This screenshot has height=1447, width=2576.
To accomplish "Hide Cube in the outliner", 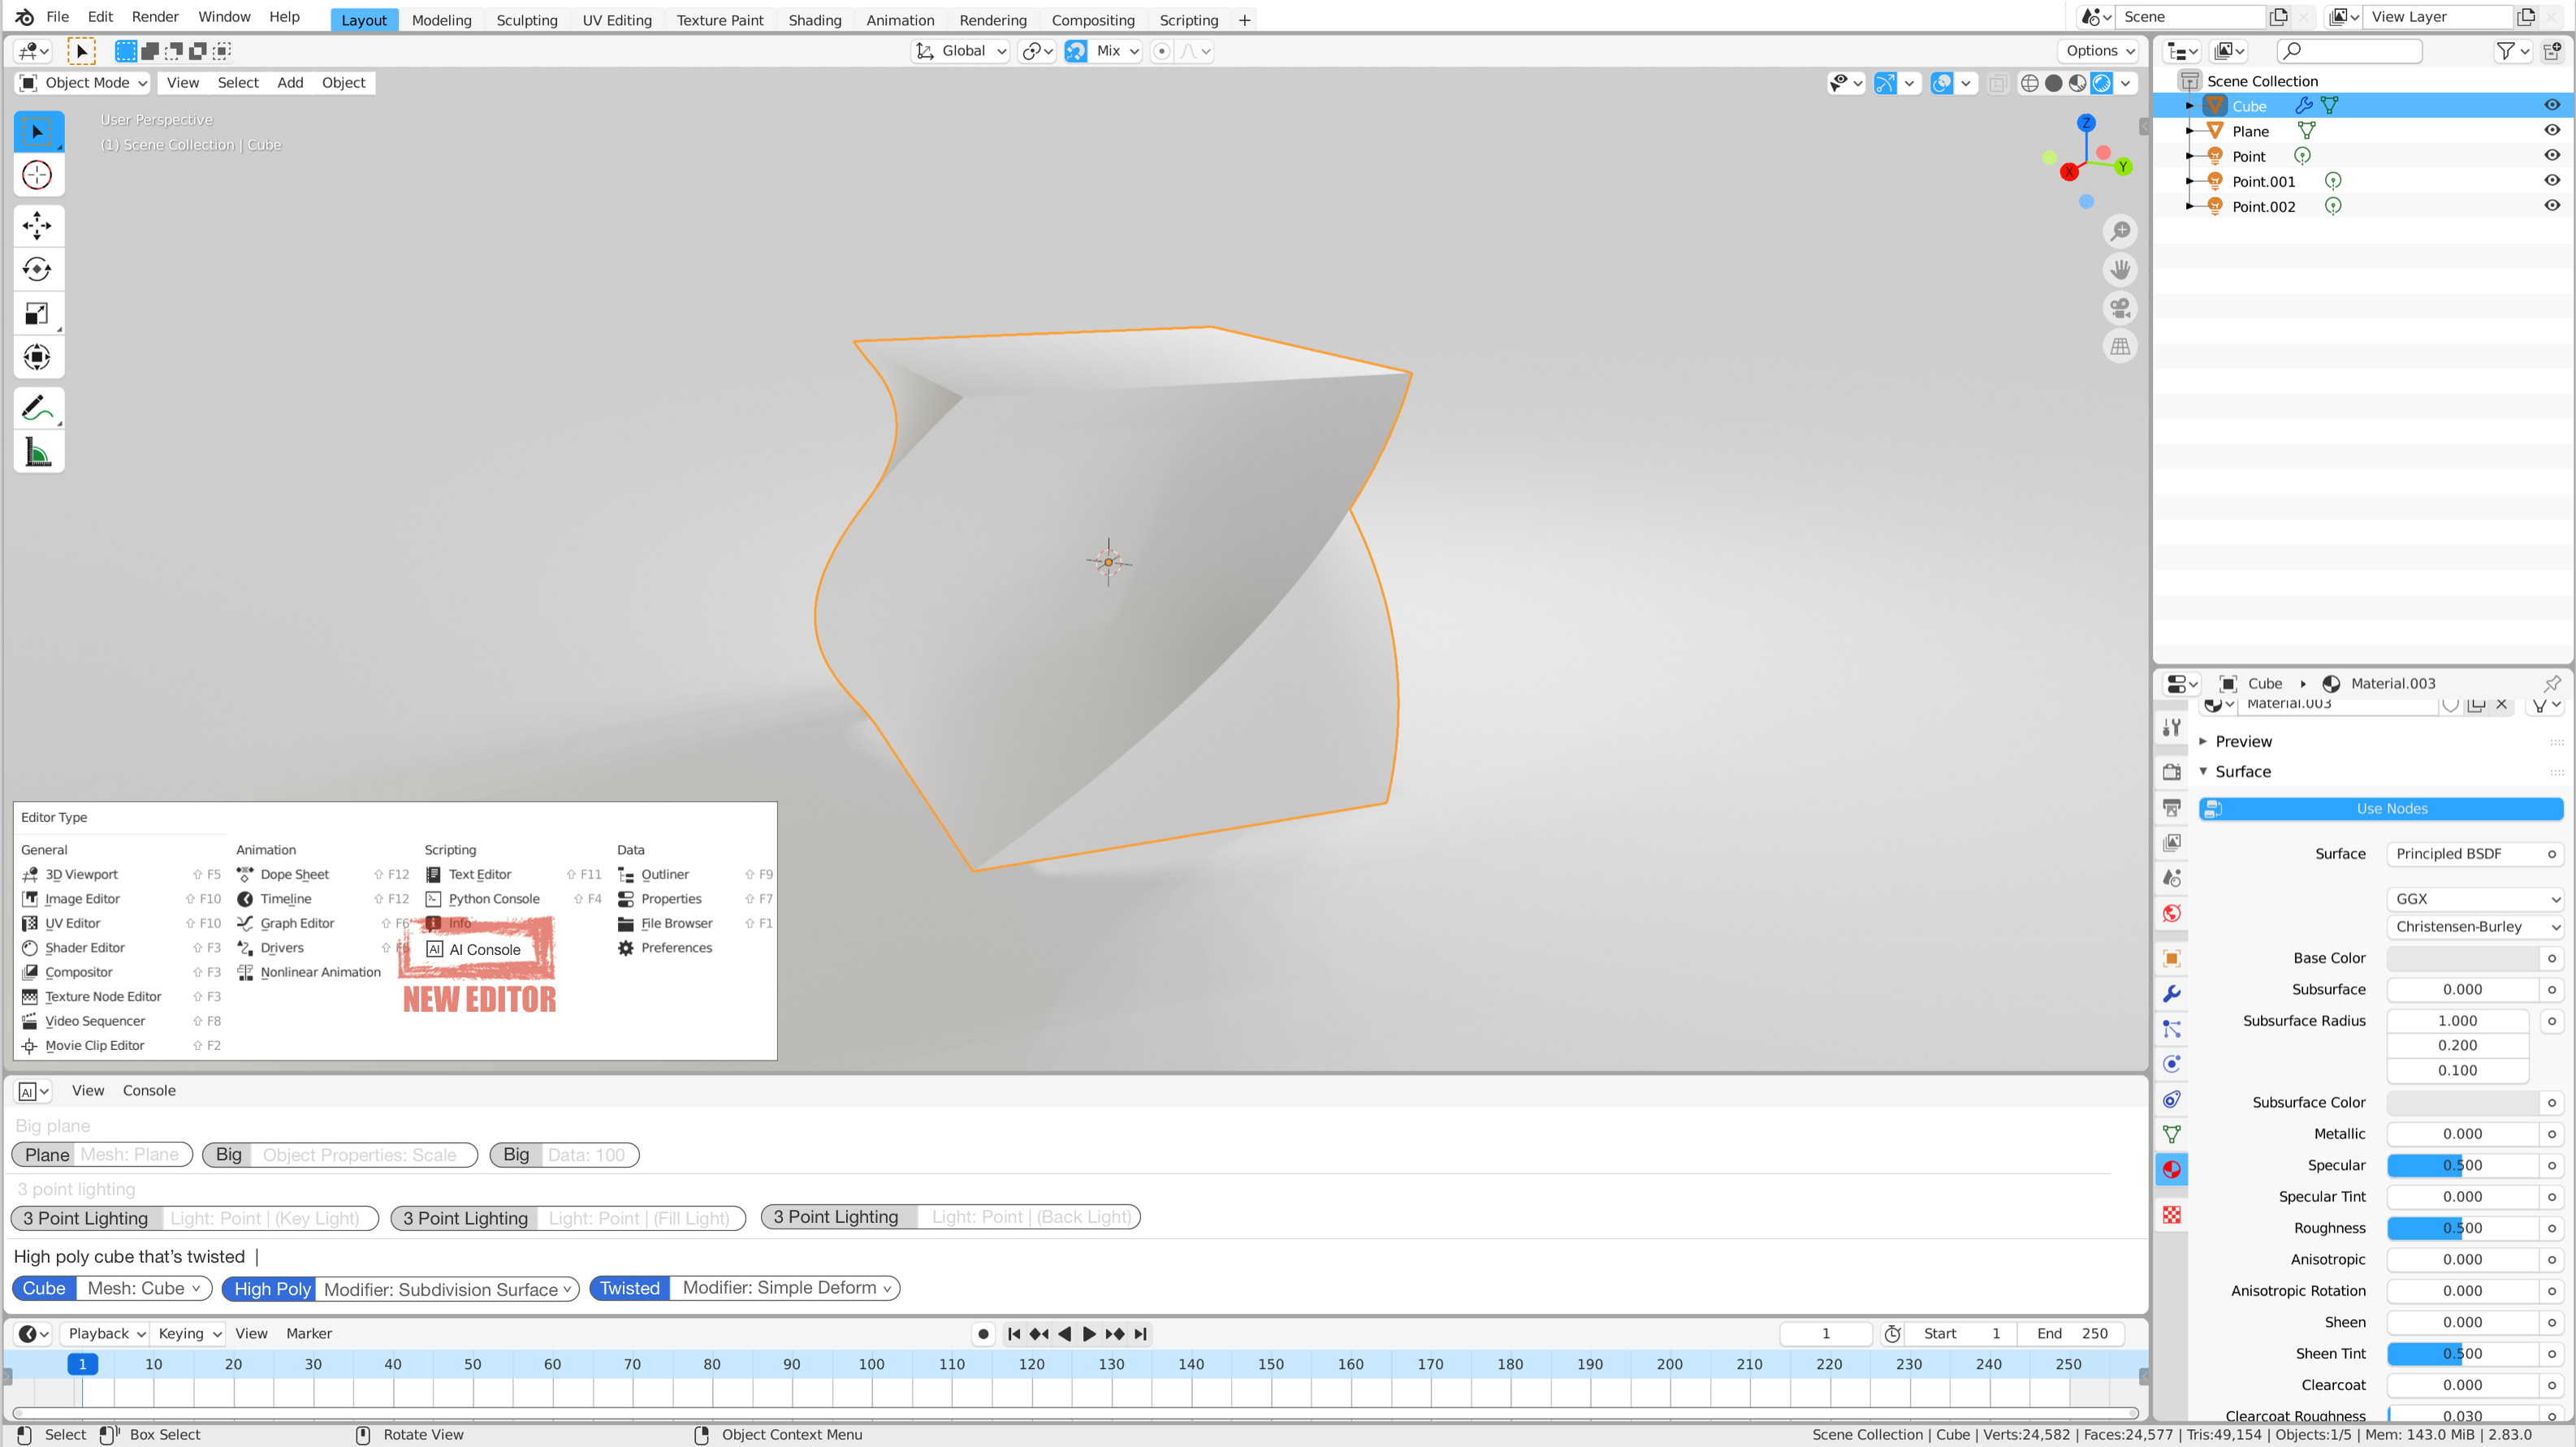I will (2552, 105).
